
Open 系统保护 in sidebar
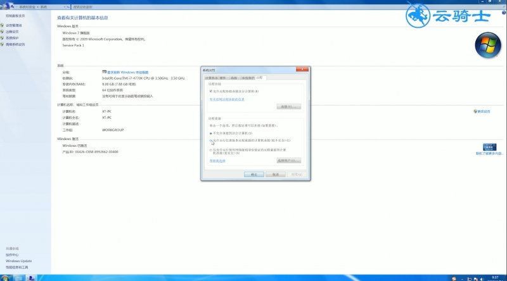[x=12, y=38]
